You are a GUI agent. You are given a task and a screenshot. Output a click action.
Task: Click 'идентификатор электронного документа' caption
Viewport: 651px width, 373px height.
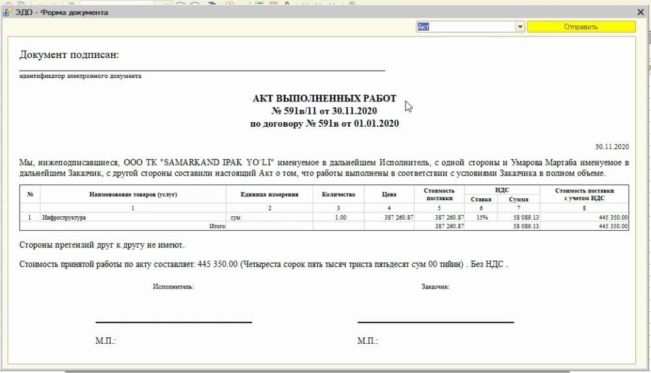click(80, 76)
